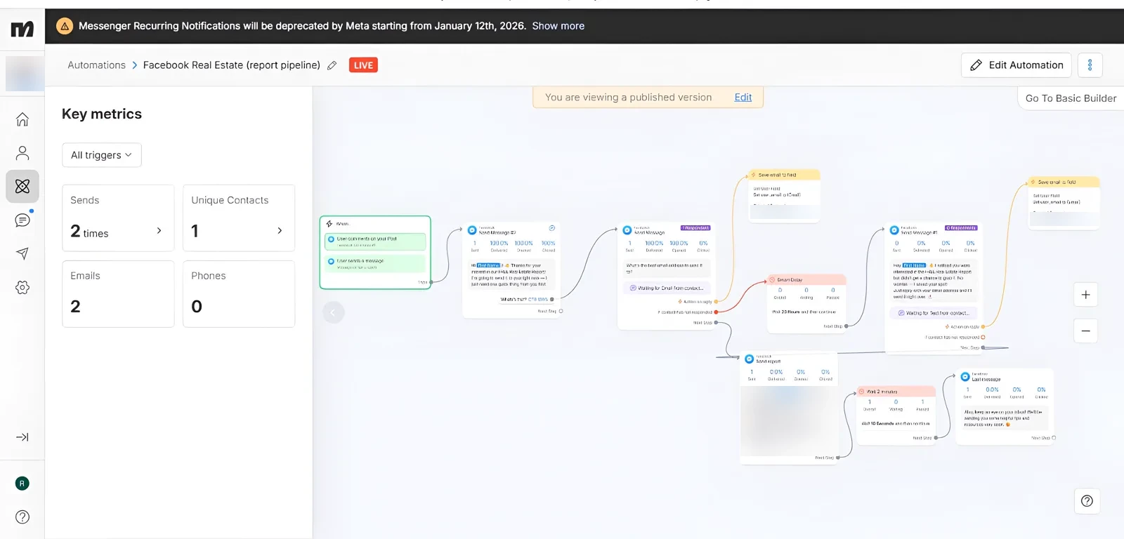Select the Phones metric card

[239, 294]
